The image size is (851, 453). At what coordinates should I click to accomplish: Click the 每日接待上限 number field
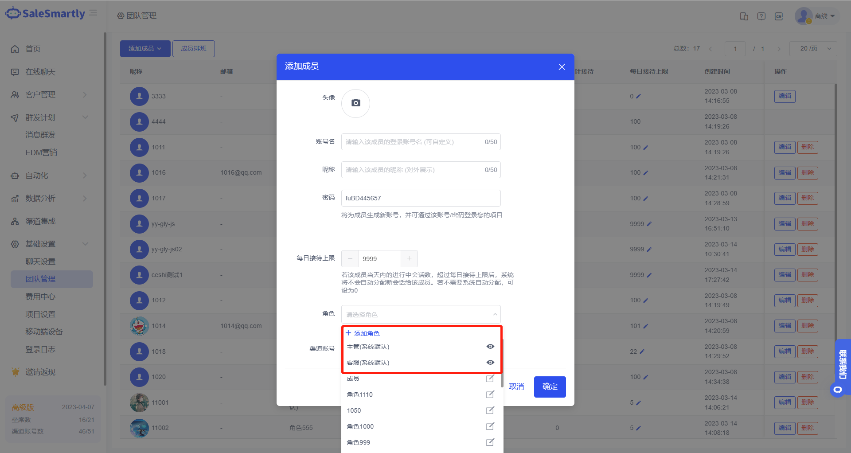click(x=379, y=258)
